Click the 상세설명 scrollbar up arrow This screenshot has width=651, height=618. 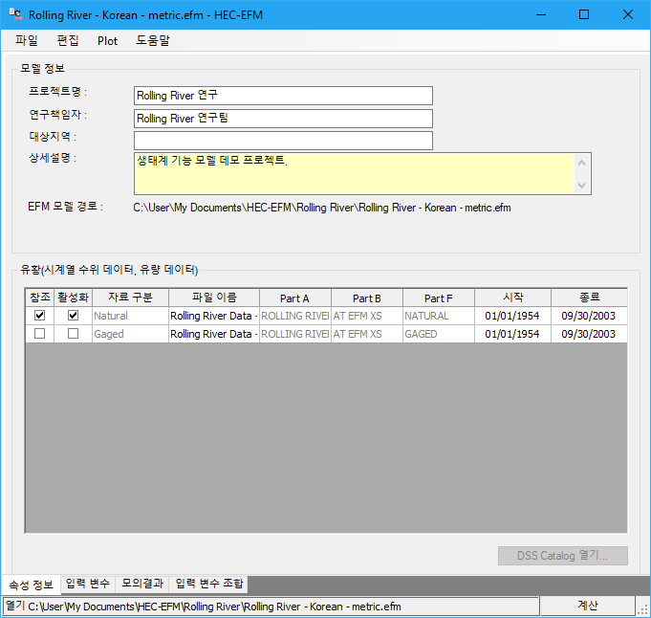[x=581, y=163]
